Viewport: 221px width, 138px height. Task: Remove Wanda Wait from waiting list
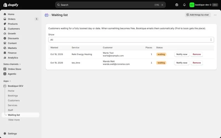[x=197, y=63]
